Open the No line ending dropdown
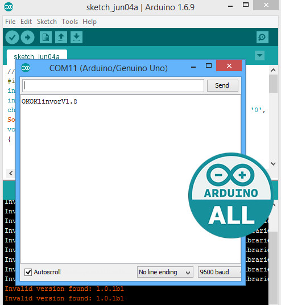The height and width of the screenshot is (305, 281). click(x=165, y=272)
